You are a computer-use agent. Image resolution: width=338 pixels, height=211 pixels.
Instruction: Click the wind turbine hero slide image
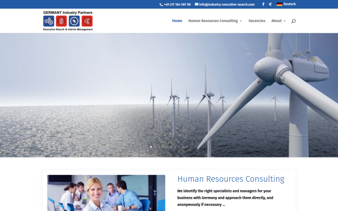tap(169, 95)
